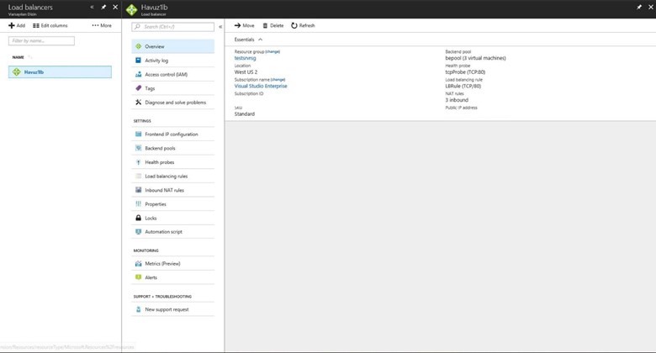
Task: Click the Metrics (Preview) chart icon
Action: click(139, 264)
